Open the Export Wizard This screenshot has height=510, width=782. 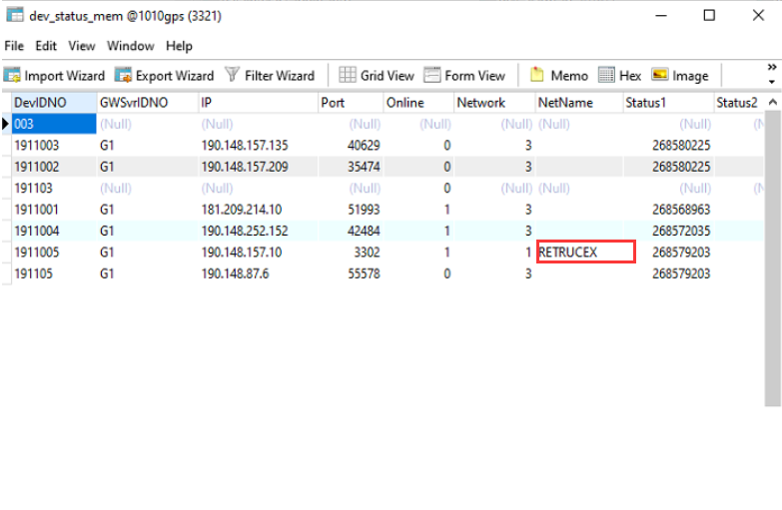point(165,76)
